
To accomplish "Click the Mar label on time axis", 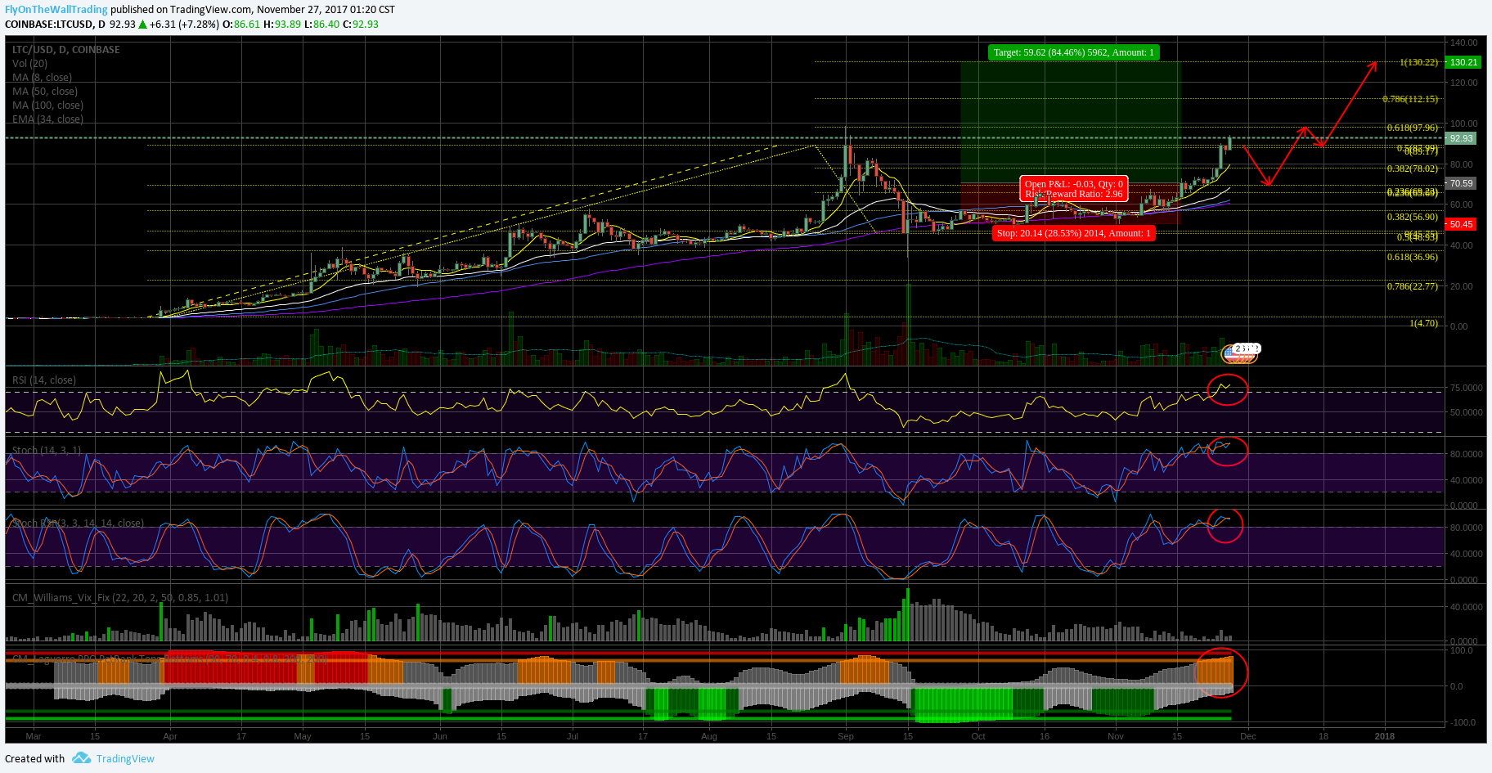I will [x=34, y=736].
